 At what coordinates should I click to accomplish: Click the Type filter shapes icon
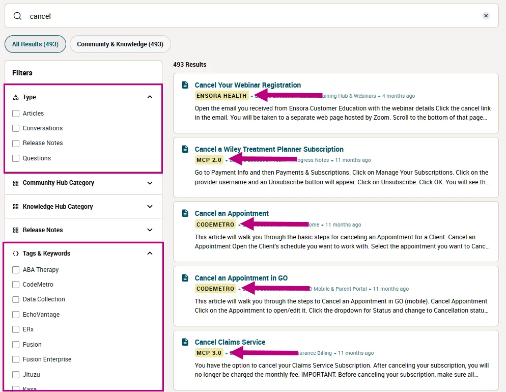coord(15,97)
